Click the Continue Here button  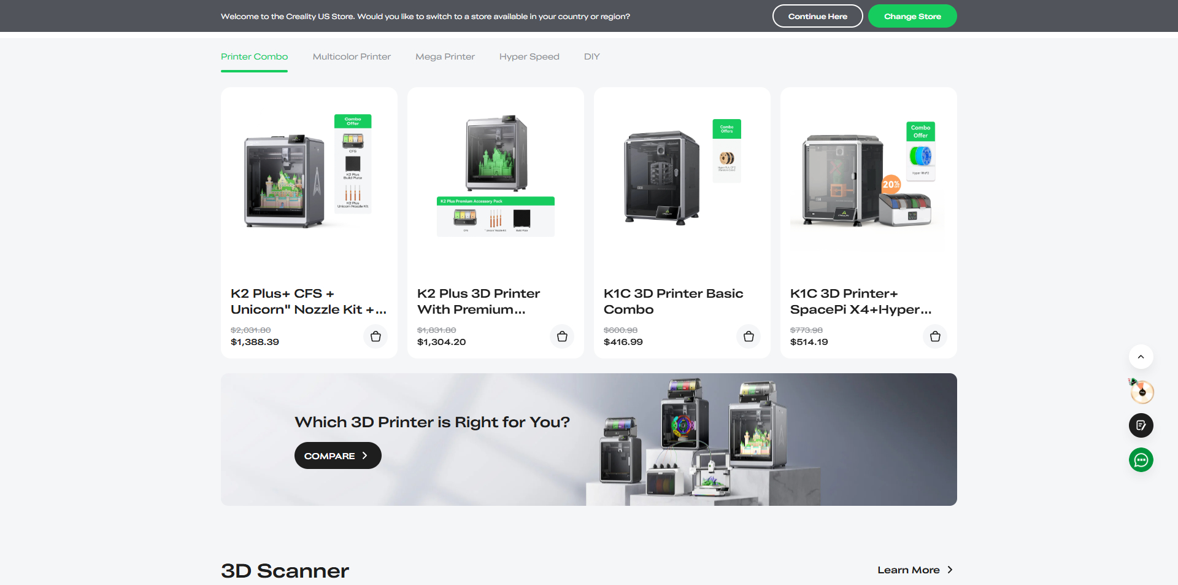point(818,16)
